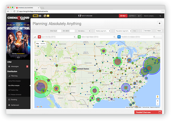Click the green film icon in second selector
Image resolution: width=171 pixels, height=121 pixels.
(x=79, y=37)
